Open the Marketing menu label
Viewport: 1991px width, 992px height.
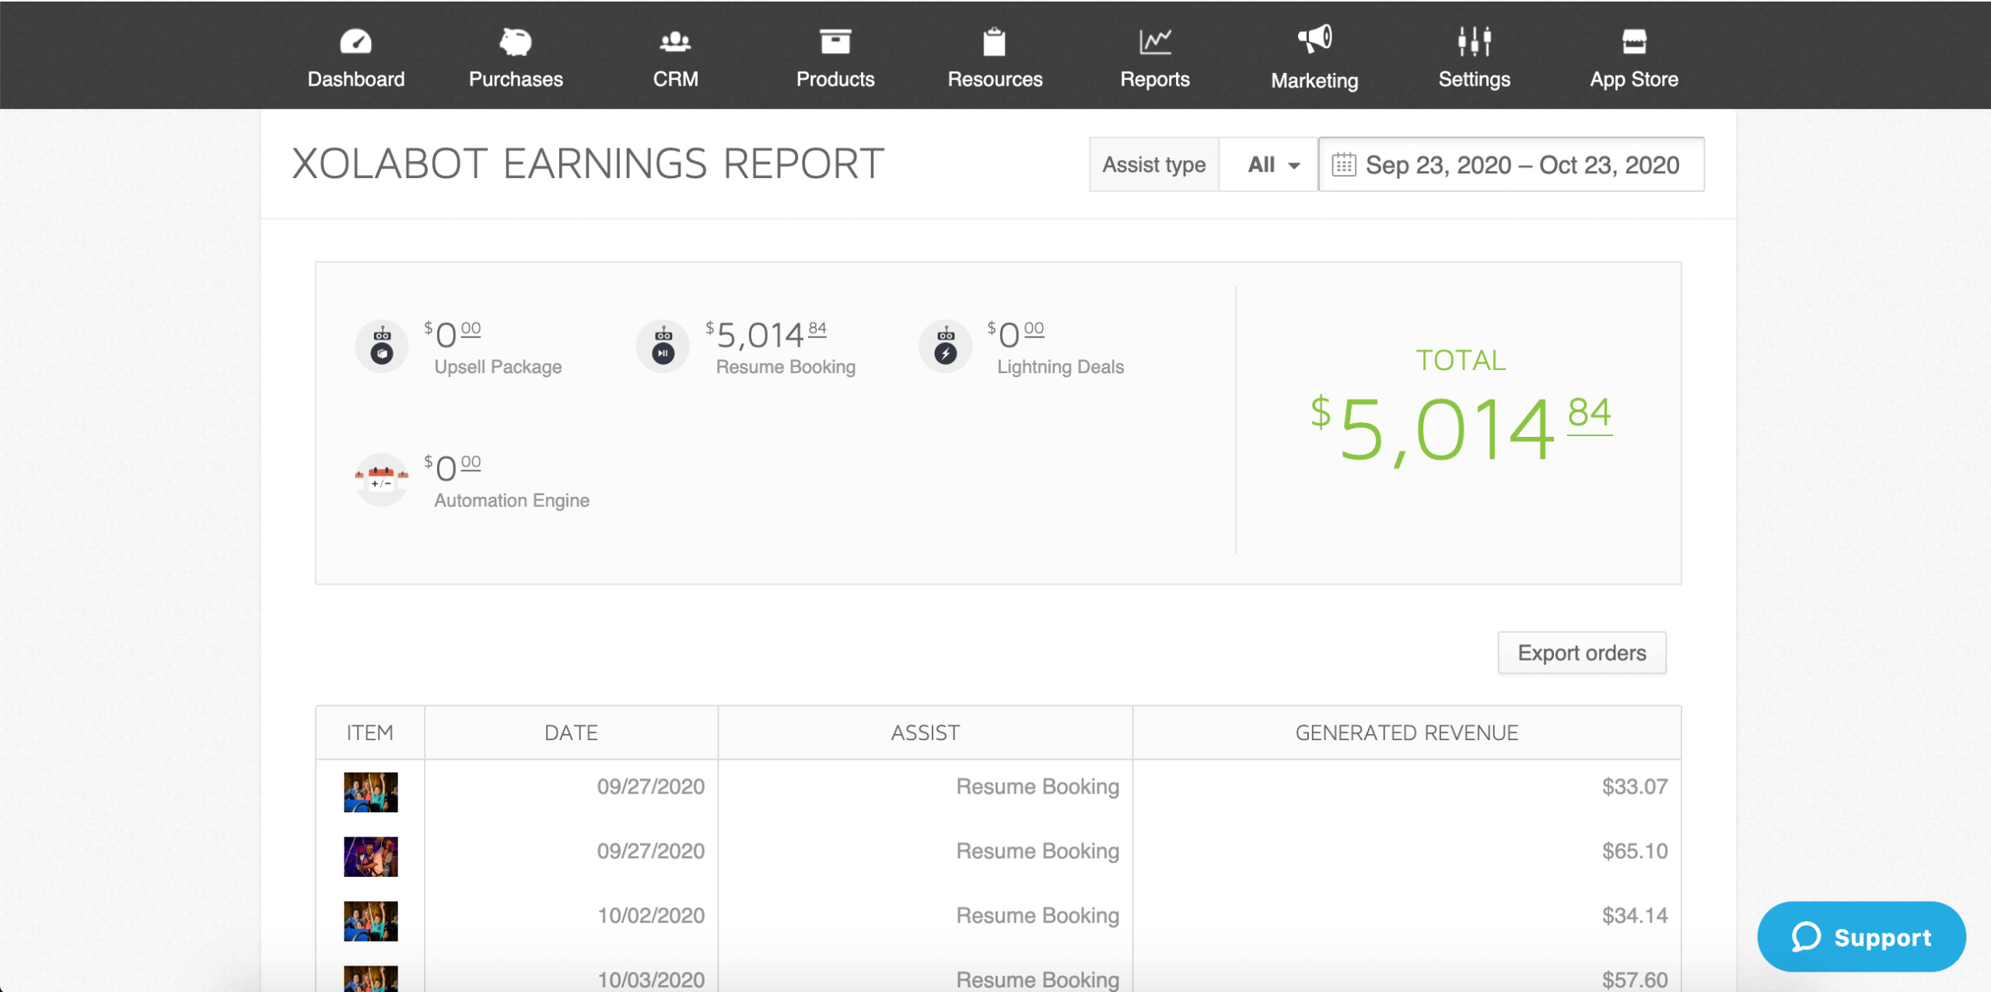1314,81
